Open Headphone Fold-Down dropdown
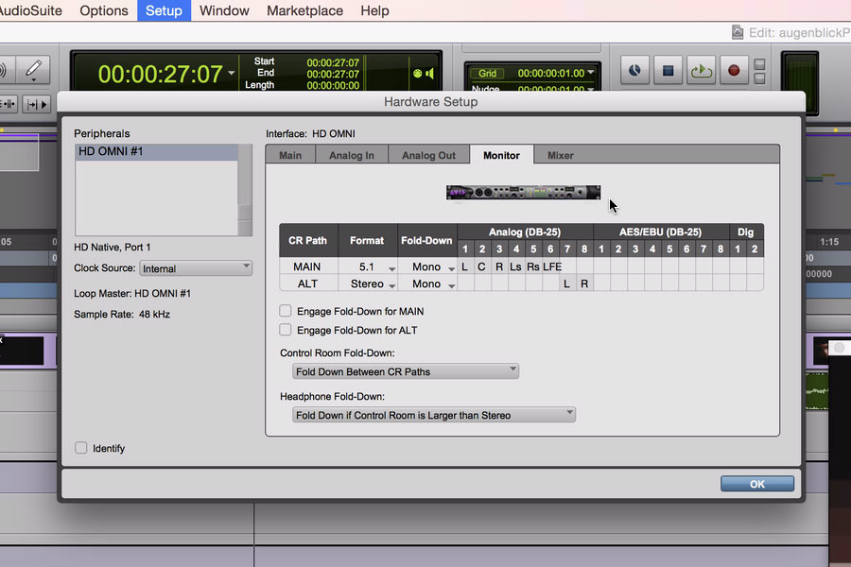 (x=433, y=415)
